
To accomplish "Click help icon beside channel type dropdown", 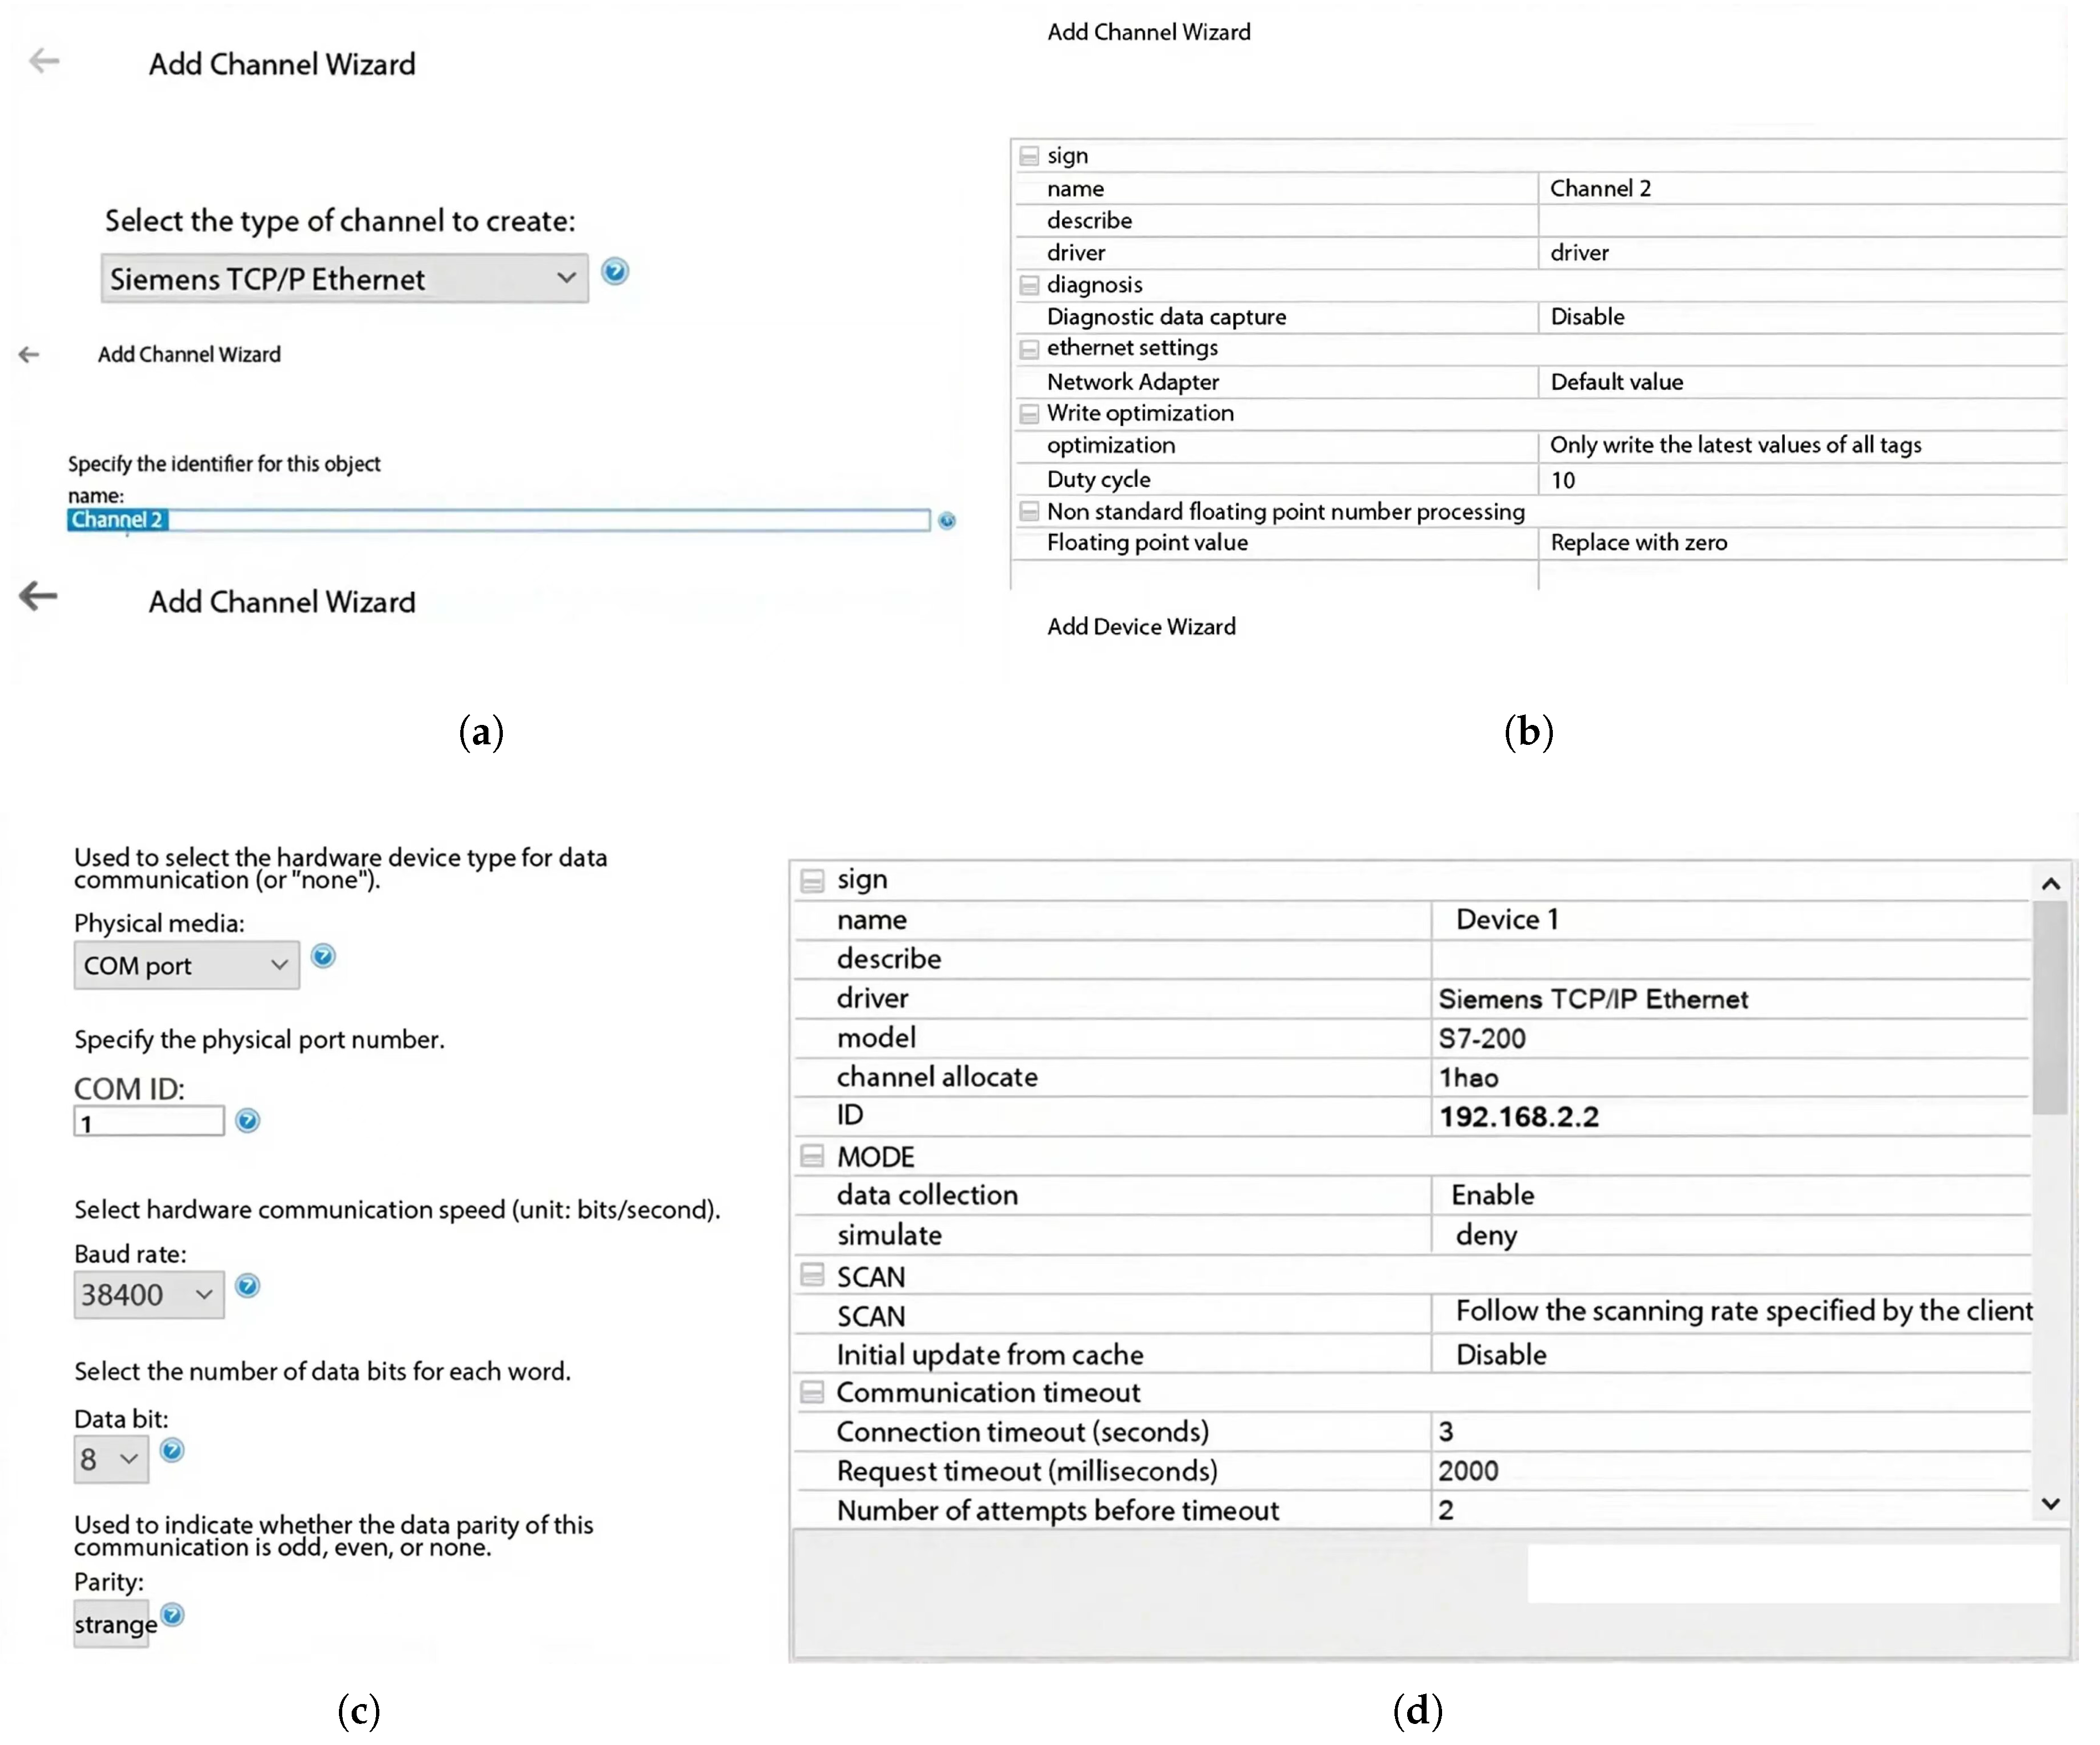I will tap(615, 271).
